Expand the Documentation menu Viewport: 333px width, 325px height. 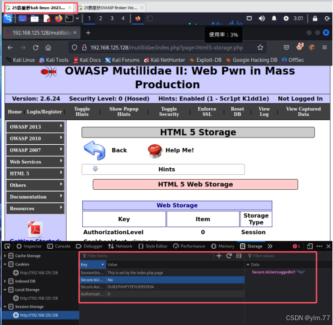(x=35, y=197)
